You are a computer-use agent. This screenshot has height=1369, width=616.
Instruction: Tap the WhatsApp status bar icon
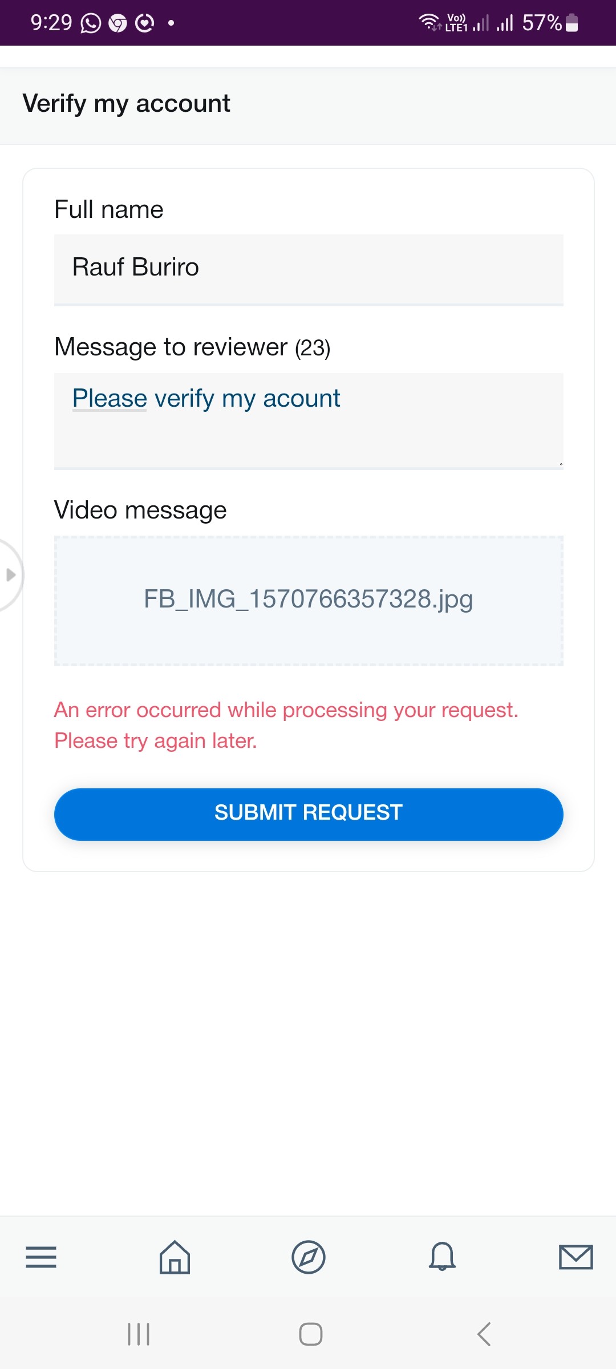click(x=91, y=23)
